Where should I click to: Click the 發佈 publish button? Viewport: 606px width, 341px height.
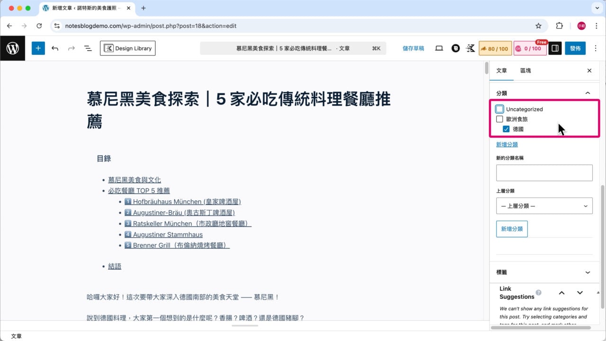point(575,48)
